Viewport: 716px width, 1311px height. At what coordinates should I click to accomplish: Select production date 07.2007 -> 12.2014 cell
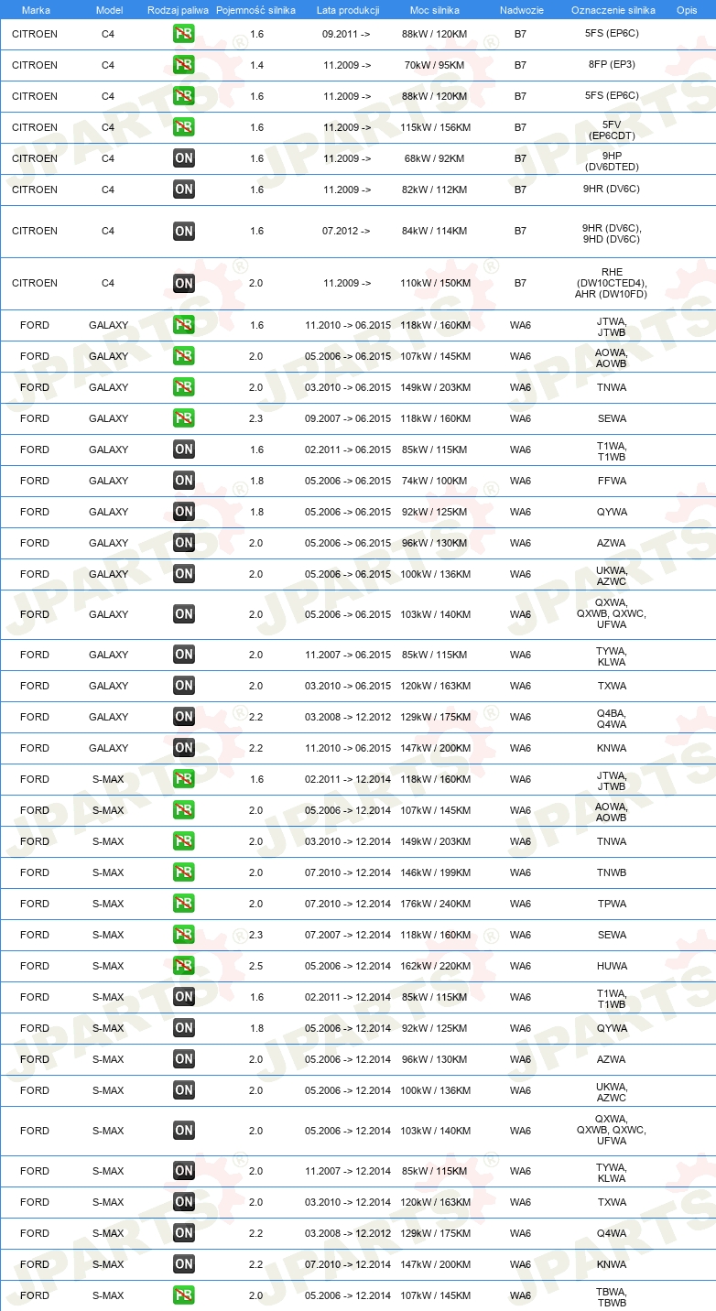point(348,935)
